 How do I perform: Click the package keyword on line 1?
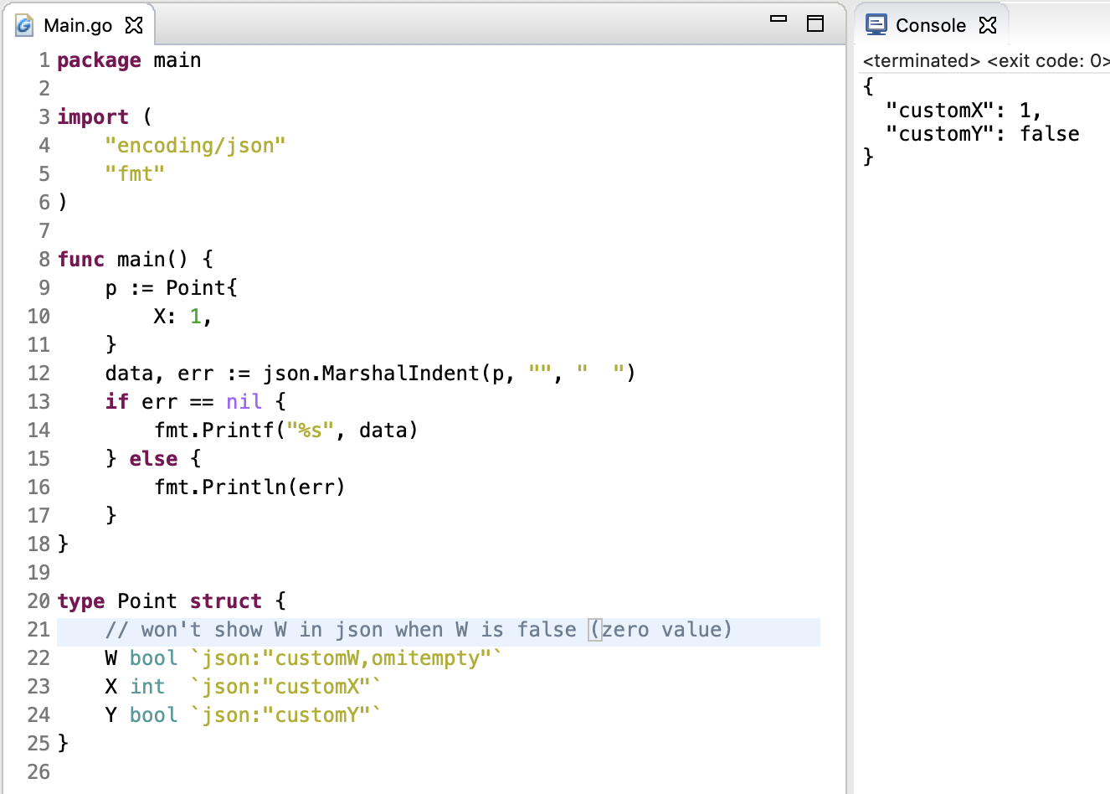coord(99,60)
